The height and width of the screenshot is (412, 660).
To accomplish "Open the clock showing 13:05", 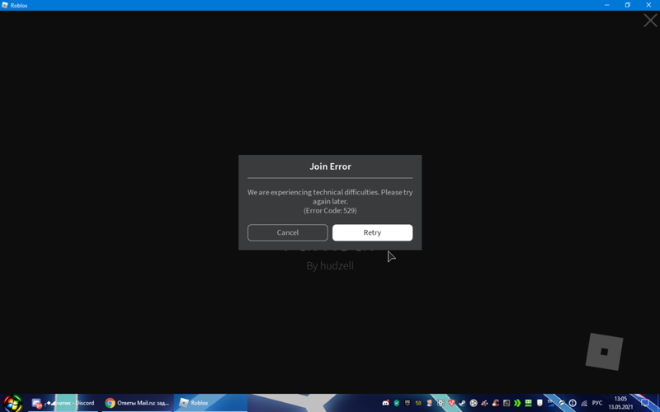I will coord(620,403).
